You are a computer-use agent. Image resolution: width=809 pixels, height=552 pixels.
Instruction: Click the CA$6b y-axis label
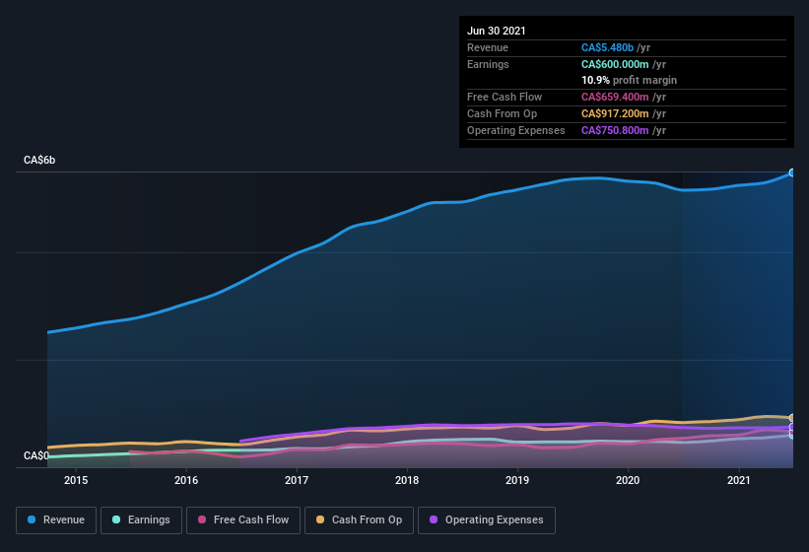39,160
